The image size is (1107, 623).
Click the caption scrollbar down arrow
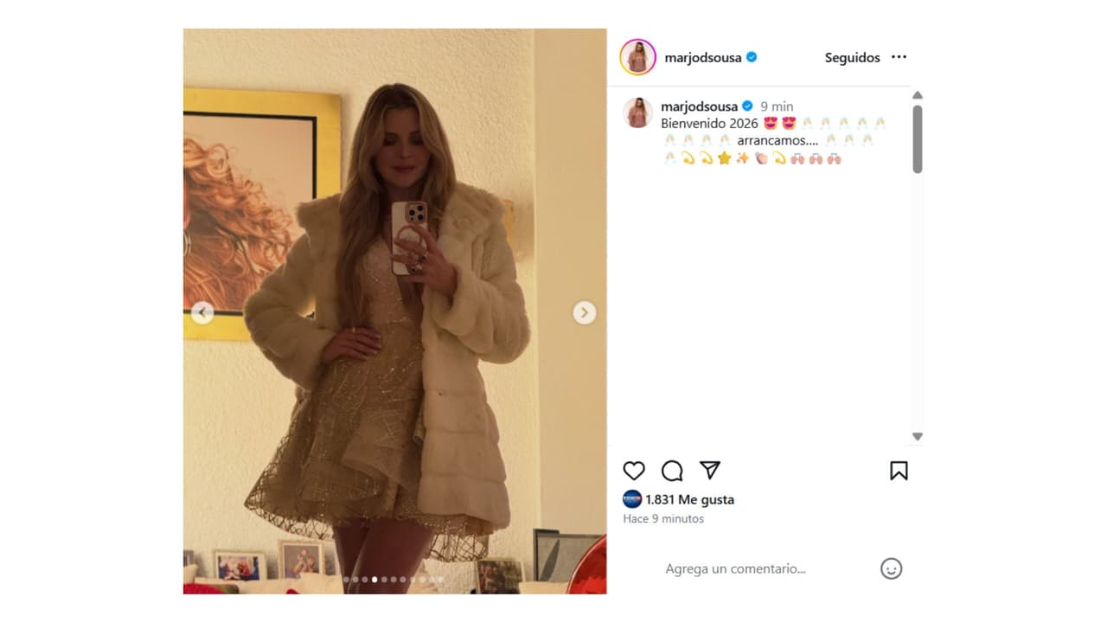(x=918, y=436)
